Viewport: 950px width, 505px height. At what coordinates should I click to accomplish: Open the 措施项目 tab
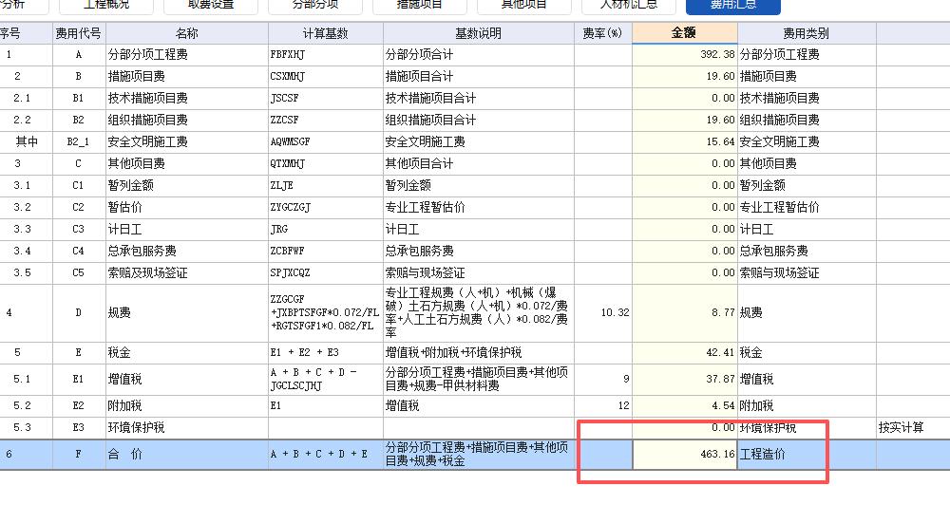[420, 6]
